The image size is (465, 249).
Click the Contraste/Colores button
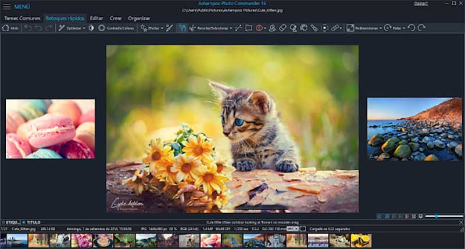116,28
